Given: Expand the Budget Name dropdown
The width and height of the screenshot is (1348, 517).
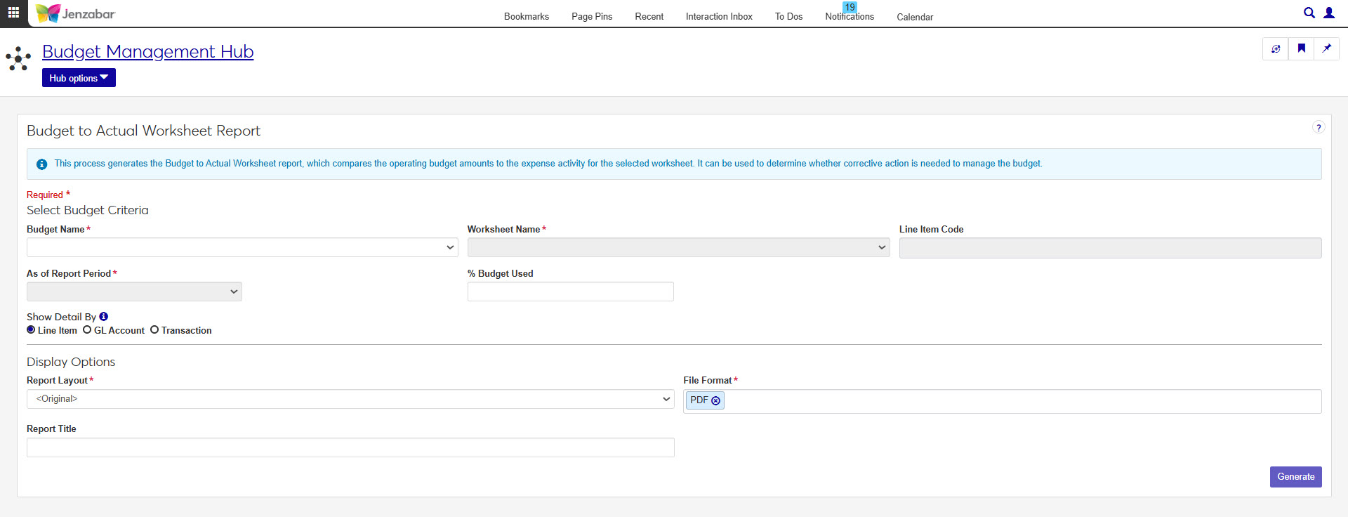Looking at the screenshot, I should (242, 247).
